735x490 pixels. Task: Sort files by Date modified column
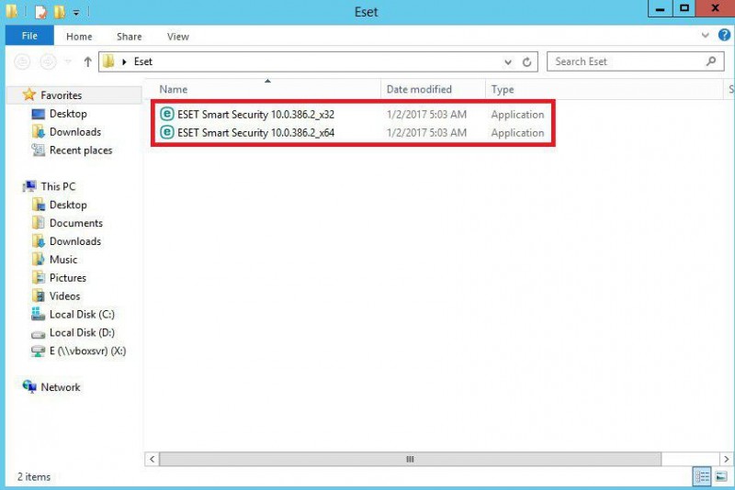(x=419, y=89)
